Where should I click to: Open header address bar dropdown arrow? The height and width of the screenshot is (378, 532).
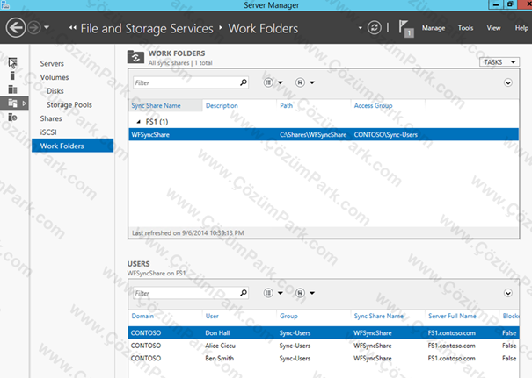pos(360,28)
